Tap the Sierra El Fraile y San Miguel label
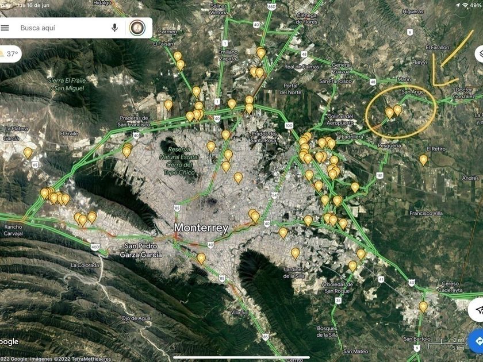 (x=66, y=84)
